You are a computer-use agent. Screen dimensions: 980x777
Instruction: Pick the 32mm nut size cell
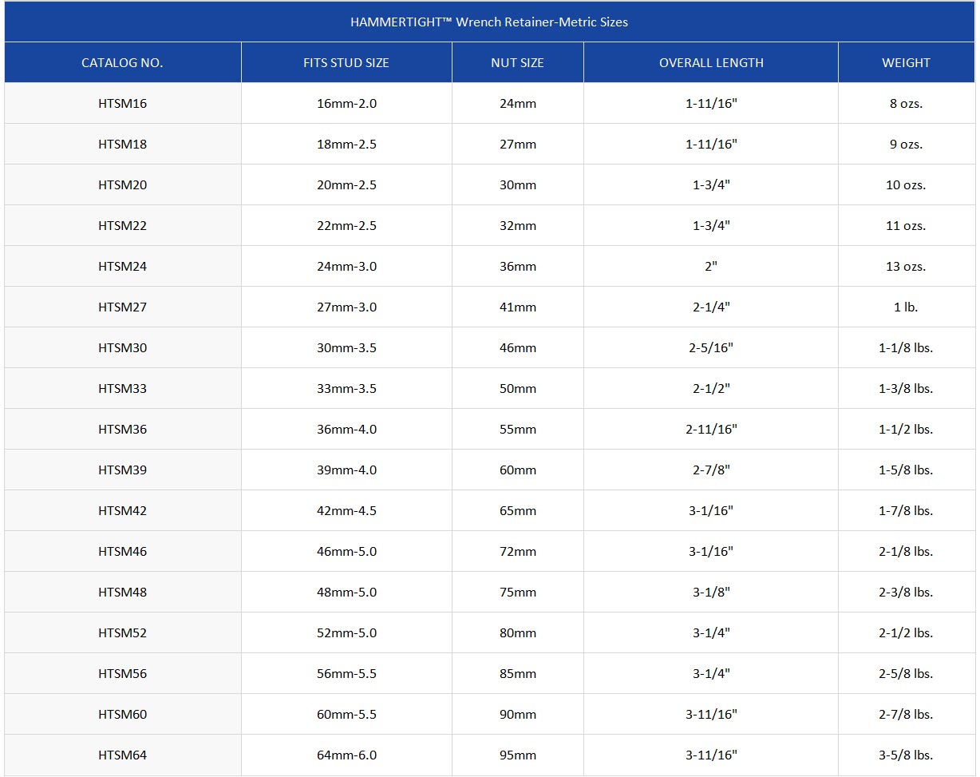518,226
